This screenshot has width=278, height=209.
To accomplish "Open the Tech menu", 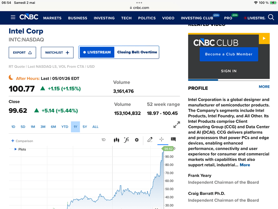I will tap(126, 18).
